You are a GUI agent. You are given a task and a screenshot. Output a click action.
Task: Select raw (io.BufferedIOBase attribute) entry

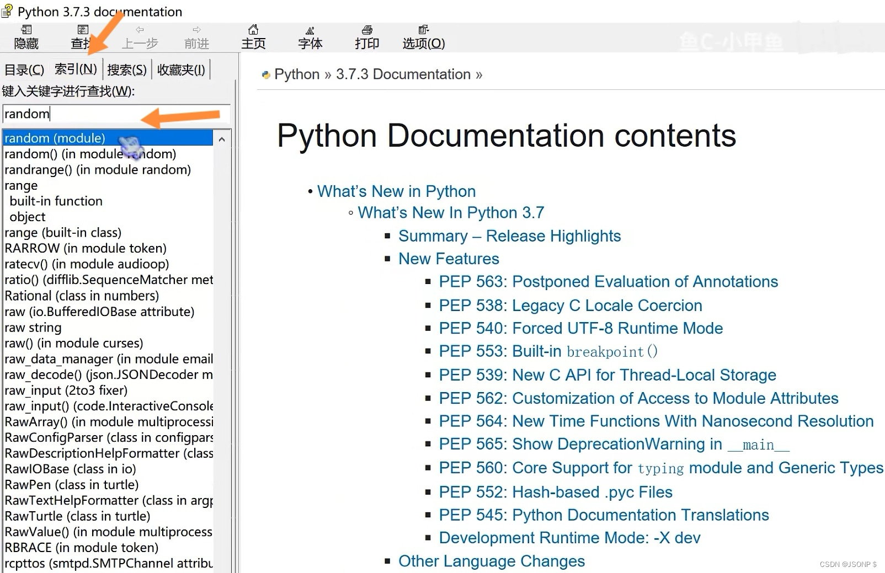tap(99, 312)
